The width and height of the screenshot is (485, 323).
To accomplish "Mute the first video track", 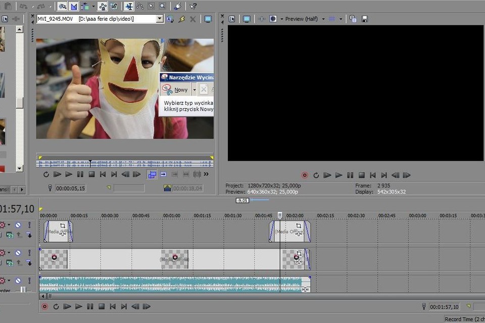I will [x=18, y=225].
